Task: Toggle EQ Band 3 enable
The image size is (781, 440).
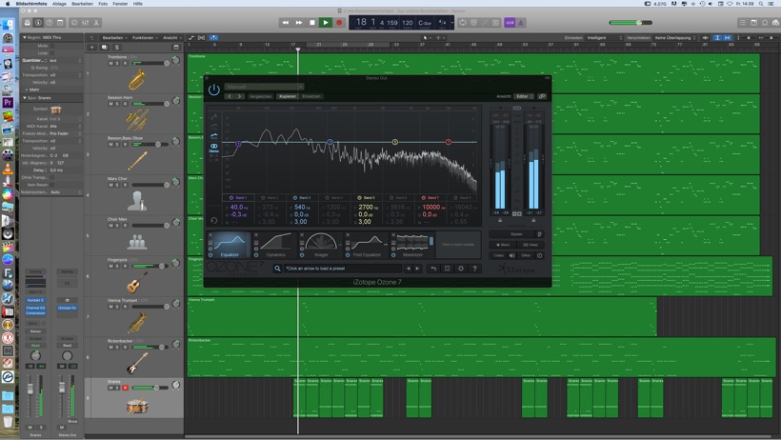Action: (x=295, y=198)
